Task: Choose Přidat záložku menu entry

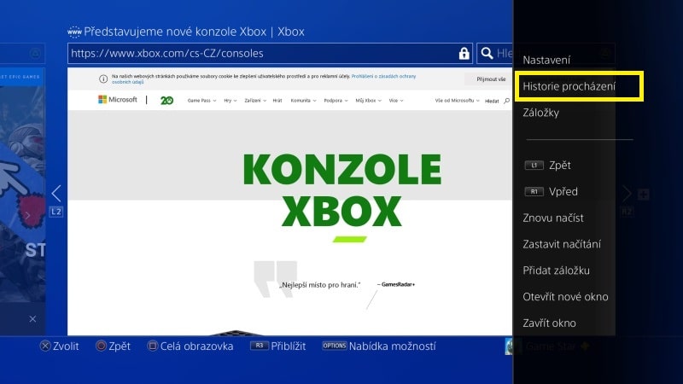Action: pos(556,271)
